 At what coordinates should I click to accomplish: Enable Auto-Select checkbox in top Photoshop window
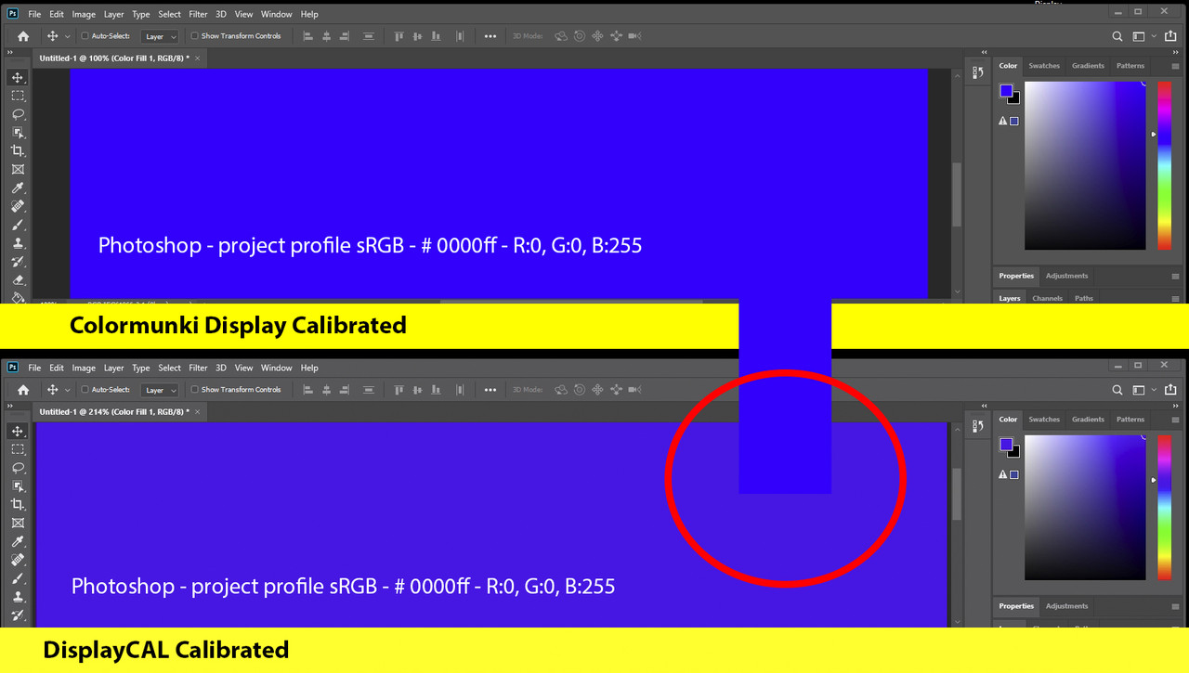coord(85,36)
